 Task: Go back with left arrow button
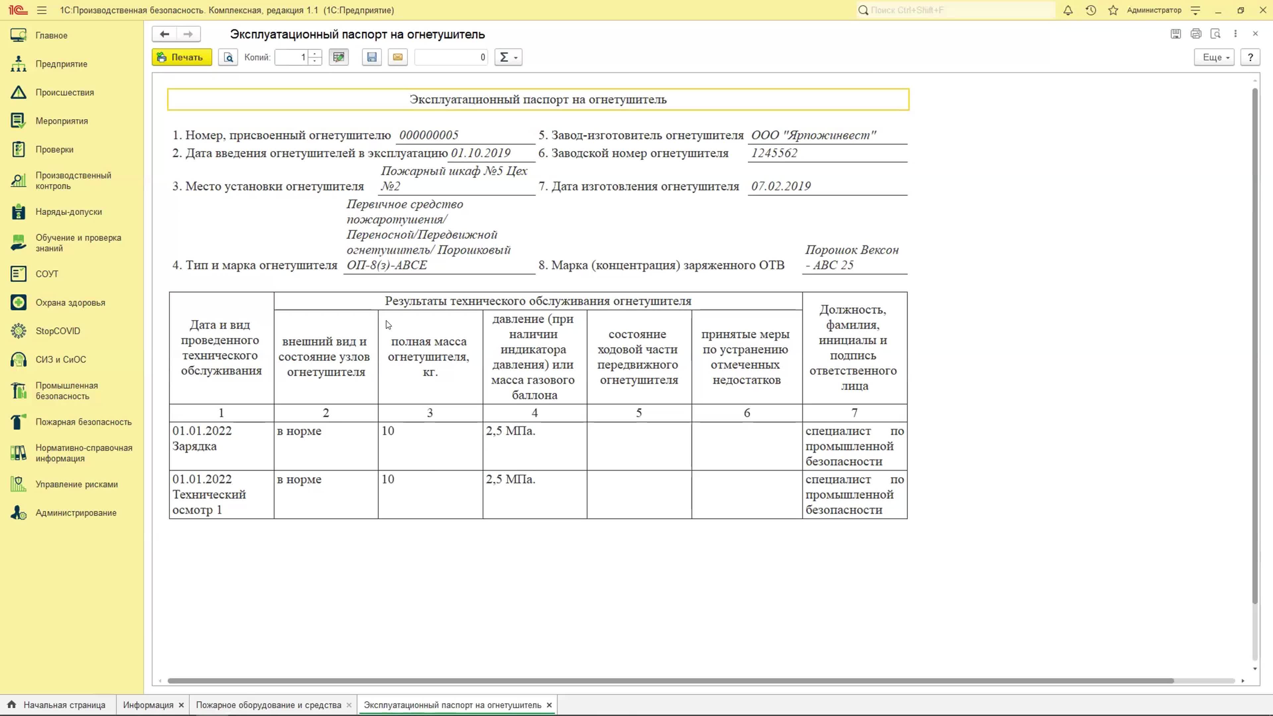click(x=164, y=34)
